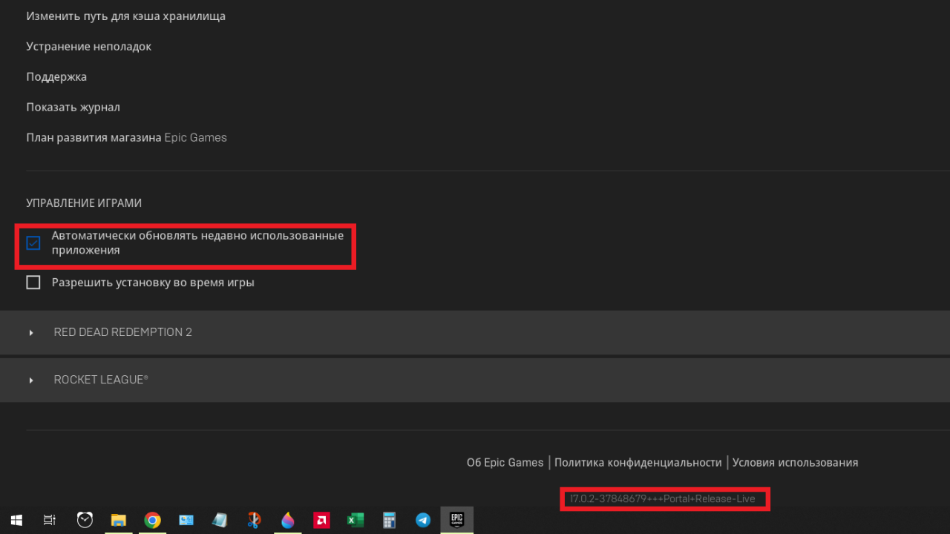Click the 'УПРАВЛЕНИЕ ИГРАМИ' section heading

coord(84,202)
